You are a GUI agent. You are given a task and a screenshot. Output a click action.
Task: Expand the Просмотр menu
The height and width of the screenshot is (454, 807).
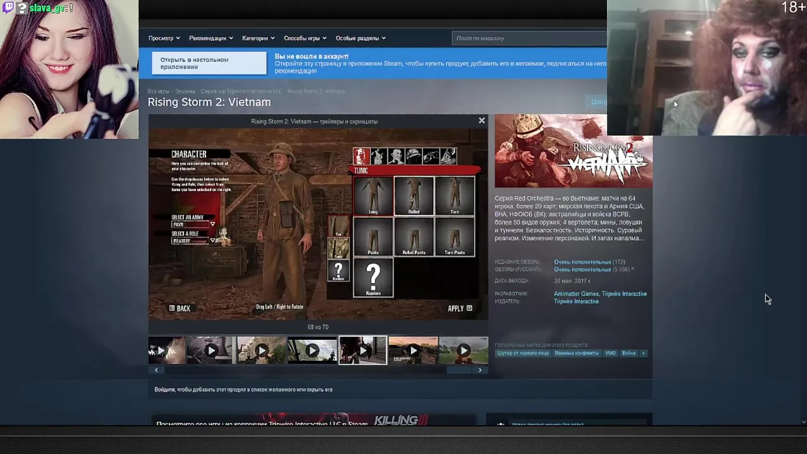tap(164, 38)
